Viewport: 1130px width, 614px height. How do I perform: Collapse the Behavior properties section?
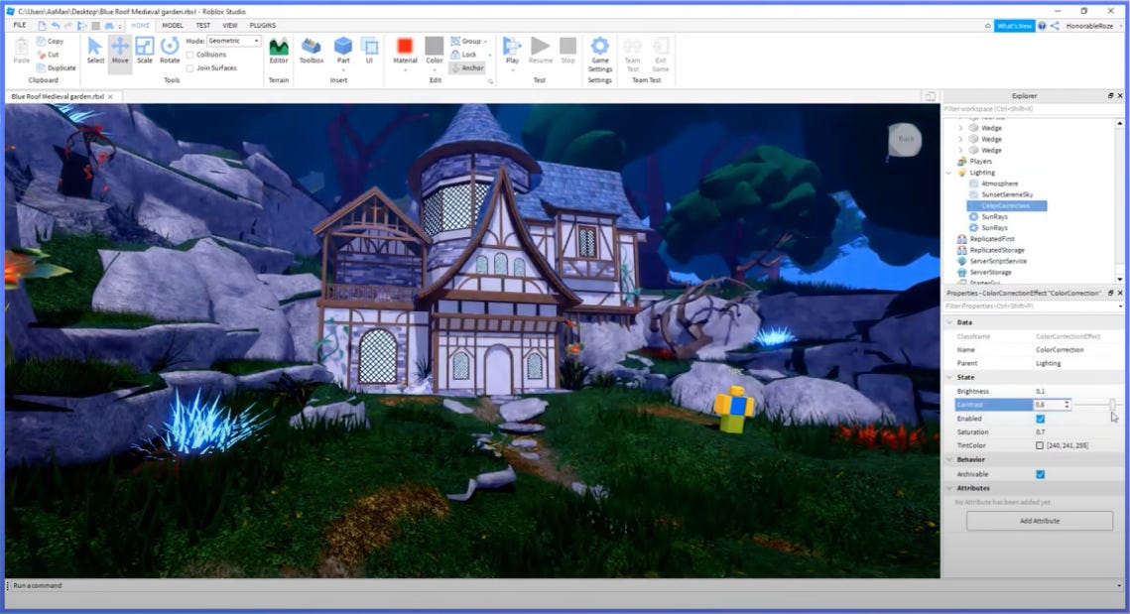coord(949,460)
